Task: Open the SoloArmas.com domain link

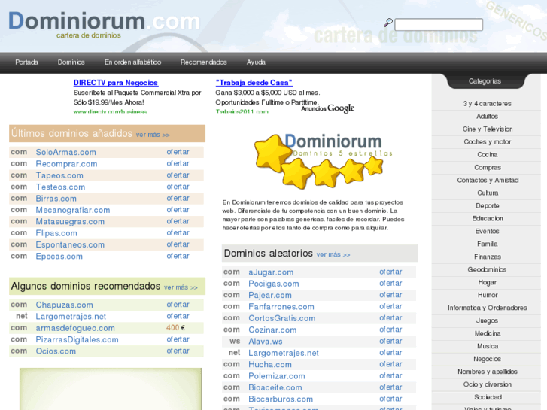Action: pos(65,152)
